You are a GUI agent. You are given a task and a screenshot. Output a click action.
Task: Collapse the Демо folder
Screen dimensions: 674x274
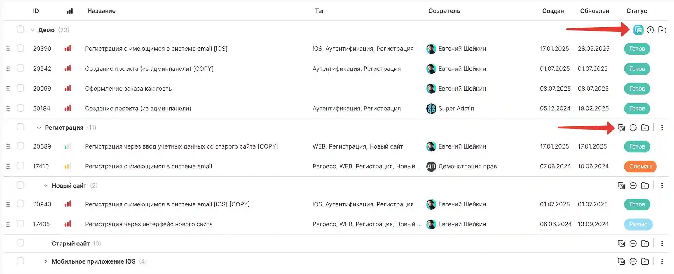point(32,30)
